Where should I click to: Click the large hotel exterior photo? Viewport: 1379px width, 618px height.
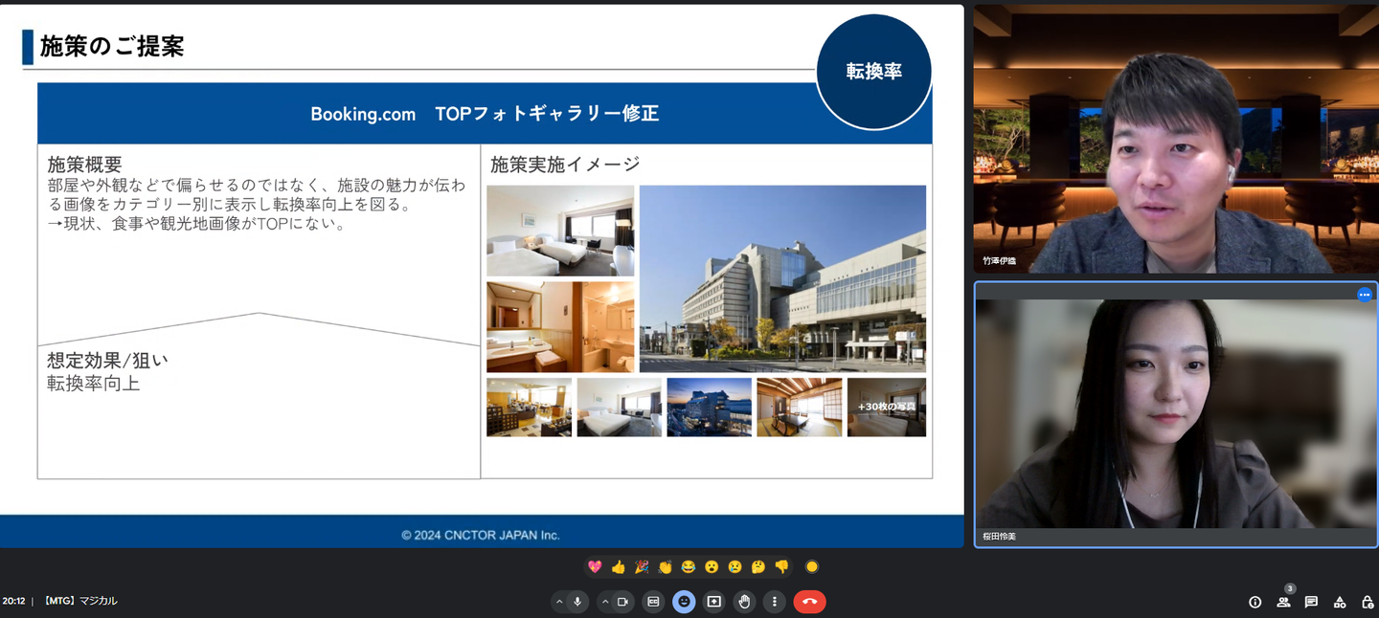coord(782,278)
